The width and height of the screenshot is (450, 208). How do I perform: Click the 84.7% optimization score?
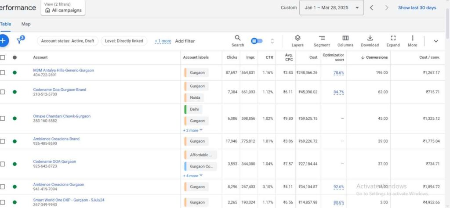pos(339,92)
